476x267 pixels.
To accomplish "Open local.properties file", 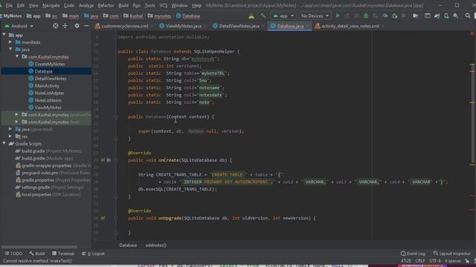I will [36, 194].
